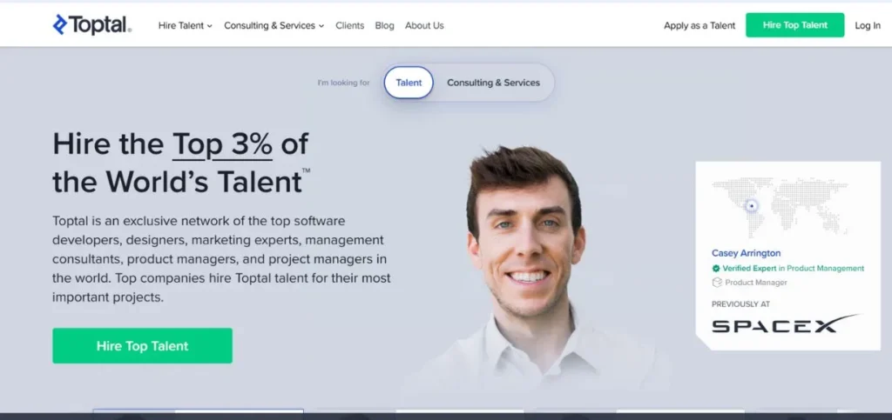Click the location dot on world map

click(752, 205)
